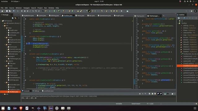Click the Back navigation arrow in the toolbar
Viewport: 198px width, 111px height.
pyautogui.click(x=117, y=11)
